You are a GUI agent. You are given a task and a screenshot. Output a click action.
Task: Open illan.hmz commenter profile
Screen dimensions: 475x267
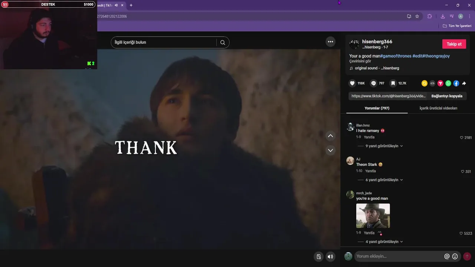pos(363,125)
